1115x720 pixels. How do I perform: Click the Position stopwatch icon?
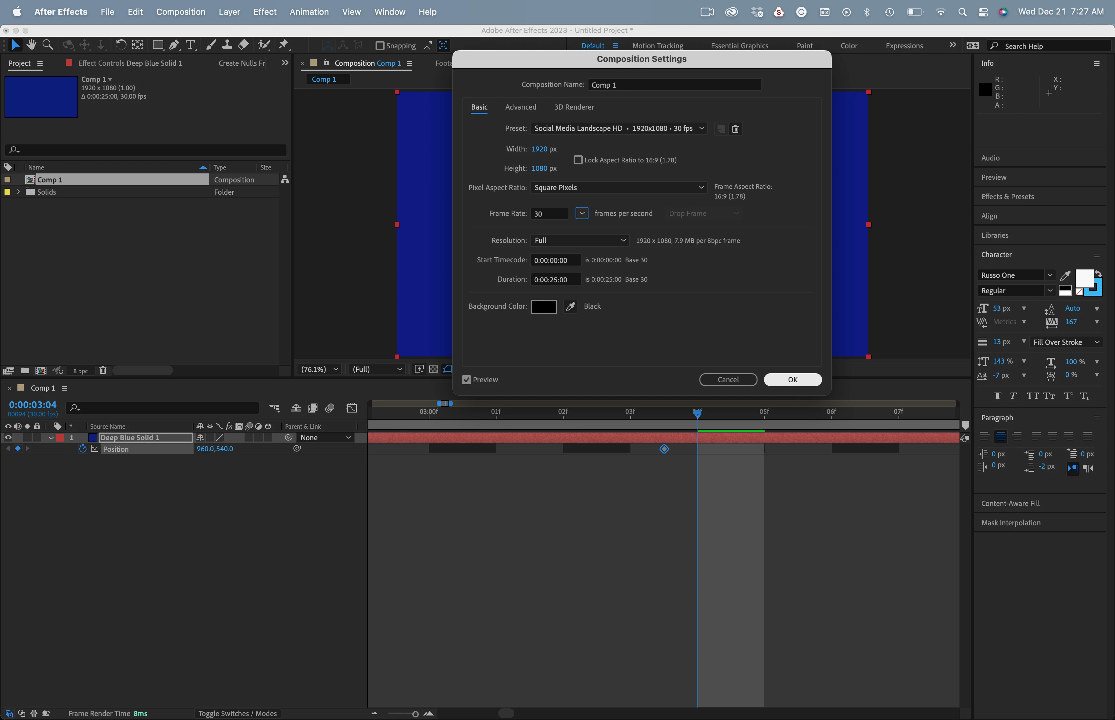coord(83,449)
